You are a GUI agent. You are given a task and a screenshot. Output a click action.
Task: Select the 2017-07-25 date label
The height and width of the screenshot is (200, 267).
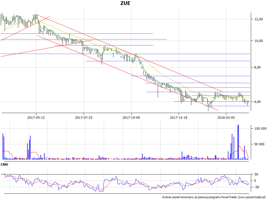84,117
